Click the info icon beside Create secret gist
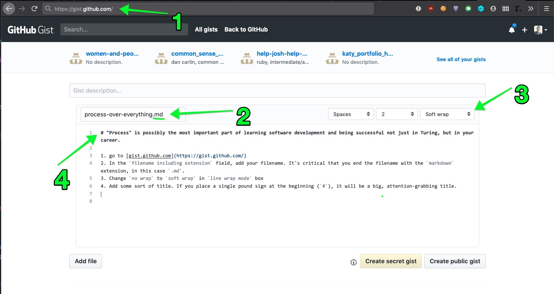 (x=353, y=262)
